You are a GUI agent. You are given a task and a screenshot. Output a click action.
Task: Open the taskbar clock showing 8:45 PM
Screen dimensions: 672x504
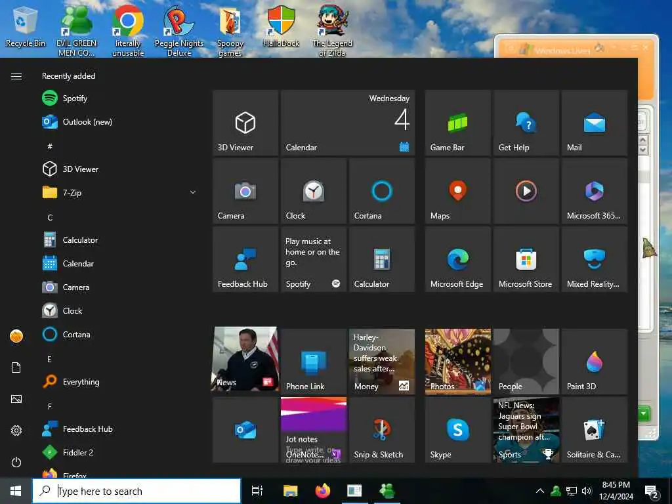[x=616, y=491]
